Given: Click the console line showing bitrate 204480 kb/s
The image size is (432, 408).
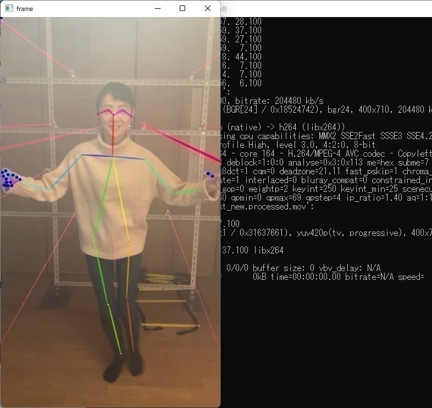Looking at the screenshot, I should (x=272, y=101).
